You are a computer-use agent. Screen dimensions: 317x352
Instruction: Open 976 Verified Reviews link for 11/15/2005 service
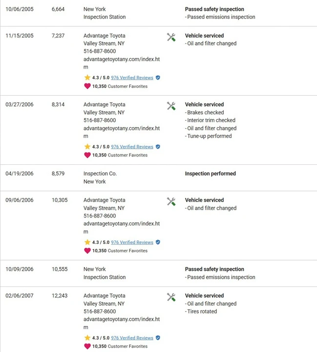pos(132,78)
